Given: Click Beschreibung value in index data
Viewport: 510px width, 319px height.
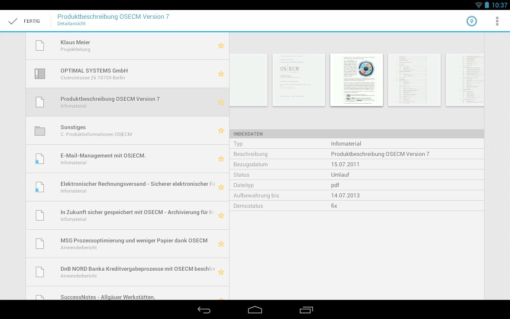Looking at the screenshot, I should [x=380, y=154].
